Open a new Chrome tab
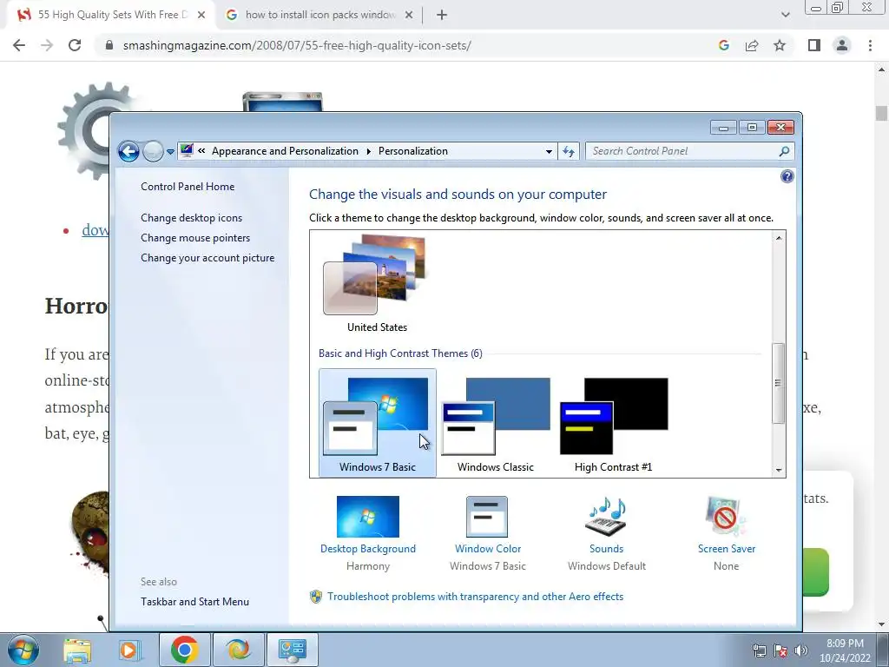The width and height of the screenshot is (889, 667). (442, 16)
